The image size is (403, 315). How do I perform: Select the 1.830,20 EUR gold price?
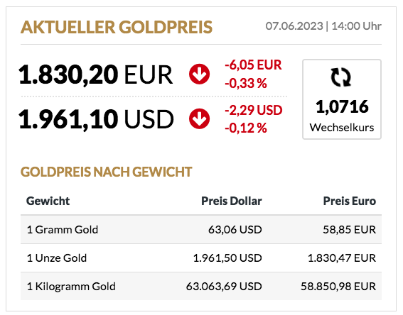point(96,74)
